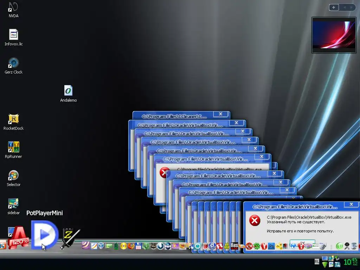
Task: Open the blue download arrow dock icon
Action: coord(160,246)
